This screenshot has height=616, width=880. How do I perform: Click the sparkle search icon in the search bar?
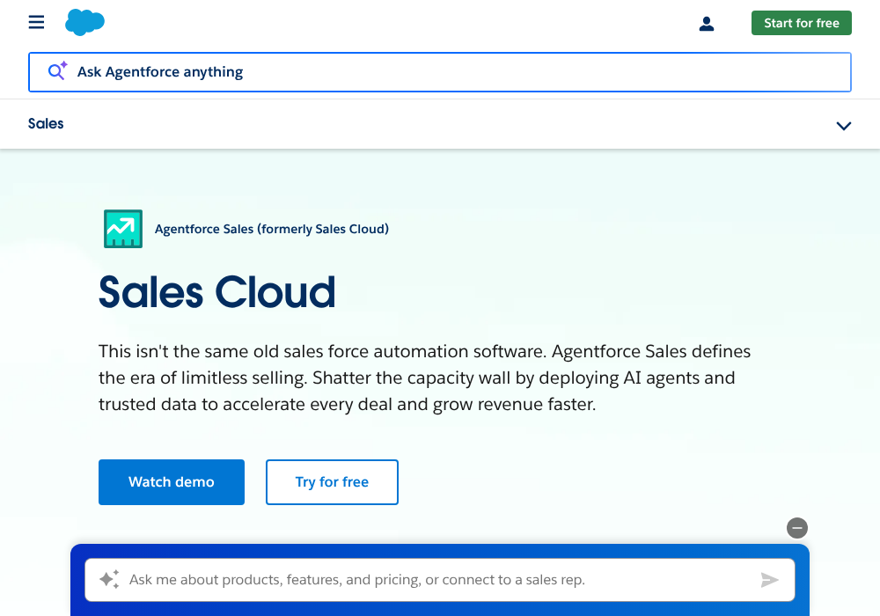pos(56,70)
